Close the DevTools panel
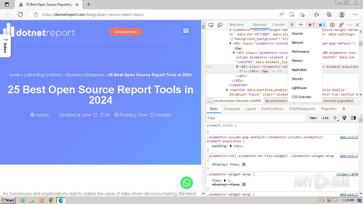 [x=357, y=25]
